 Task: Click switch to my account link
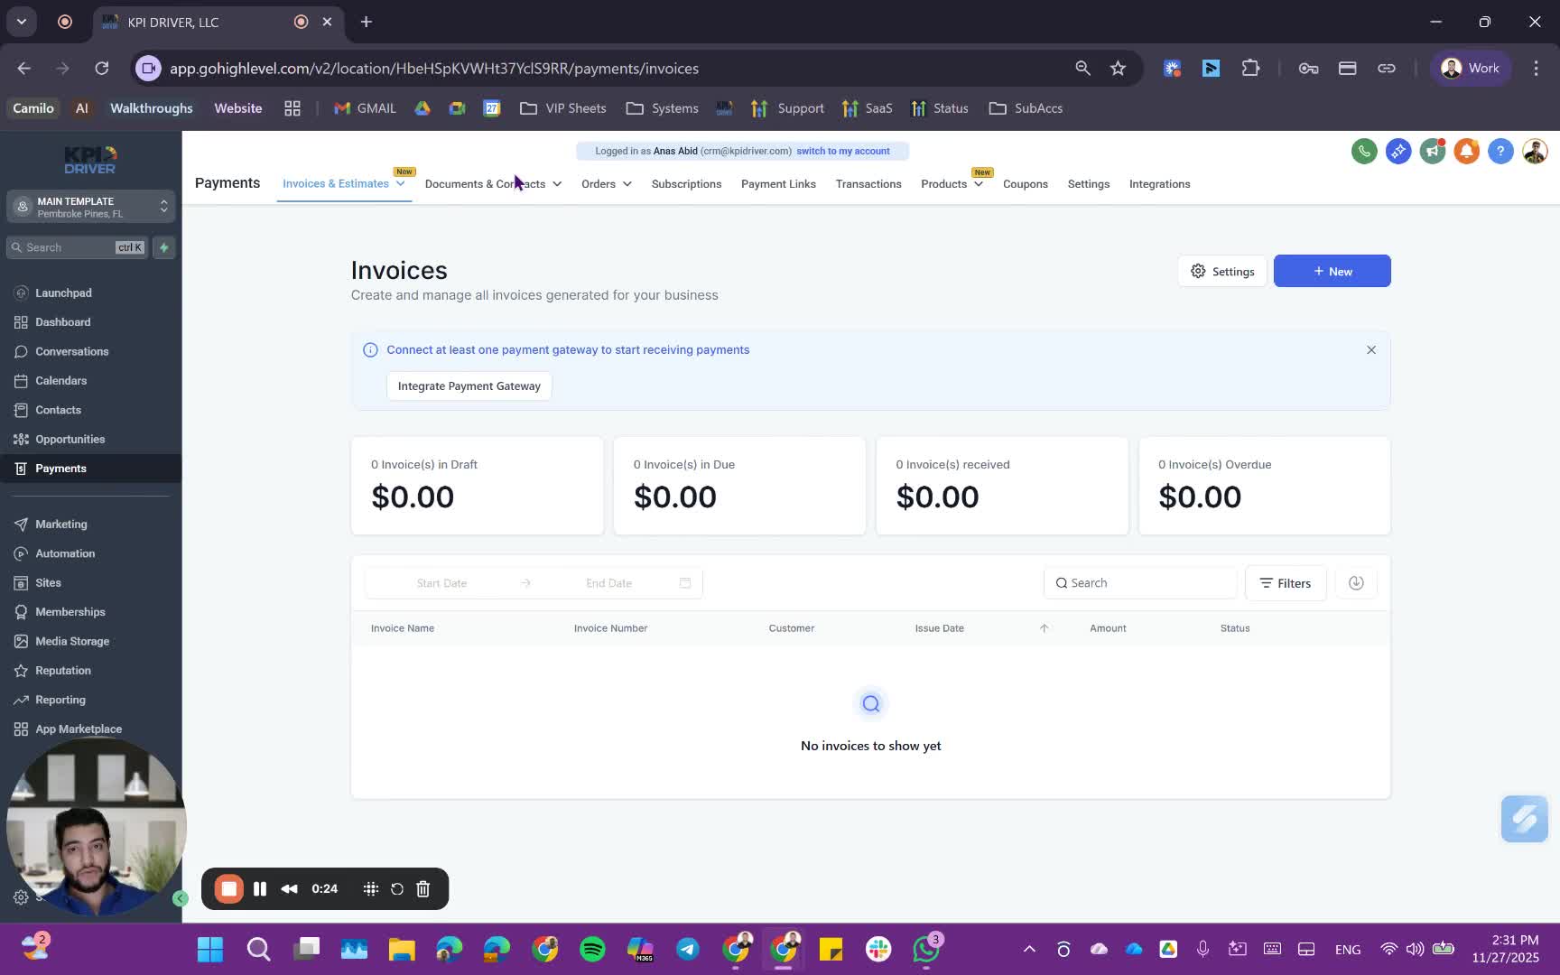point(843,151)
